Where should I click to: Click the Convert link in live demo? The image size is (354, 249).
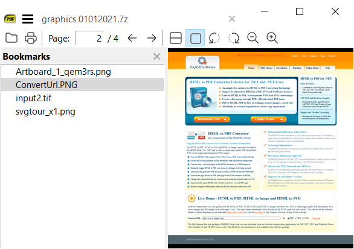click(x=316, y=218)
